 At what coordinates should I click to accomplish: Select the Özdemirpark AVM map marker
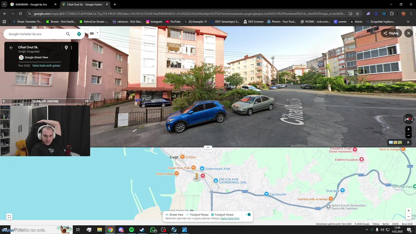[x=202, y=169]
